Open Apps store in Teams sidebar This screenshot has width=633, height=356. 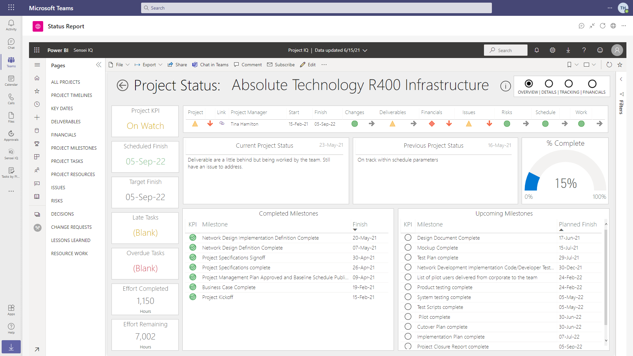11,310
